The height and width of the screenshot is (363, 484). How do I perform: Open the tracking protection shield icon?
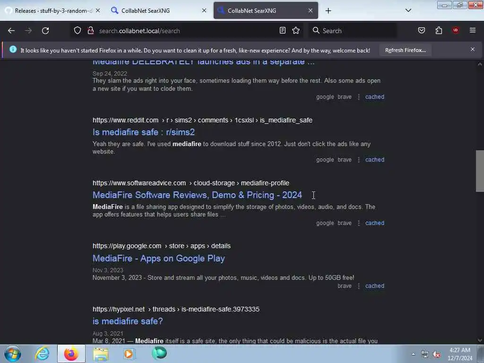pyautogui.click(x=78, y=30)
